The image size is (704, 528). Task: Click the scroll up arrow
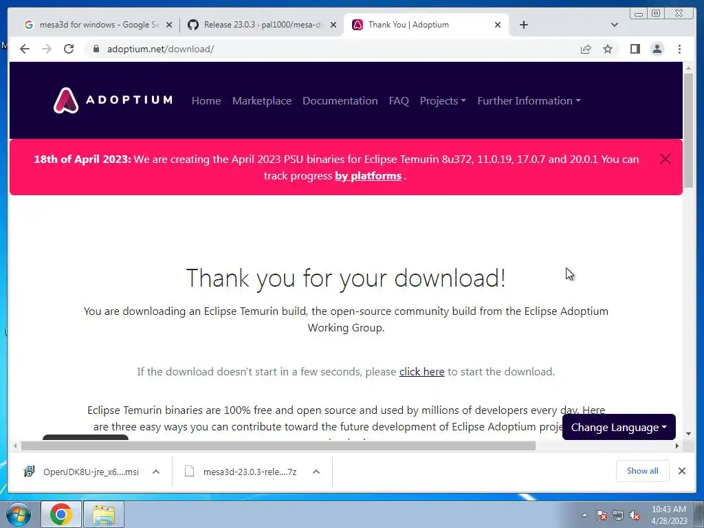(x=688, y=68)
